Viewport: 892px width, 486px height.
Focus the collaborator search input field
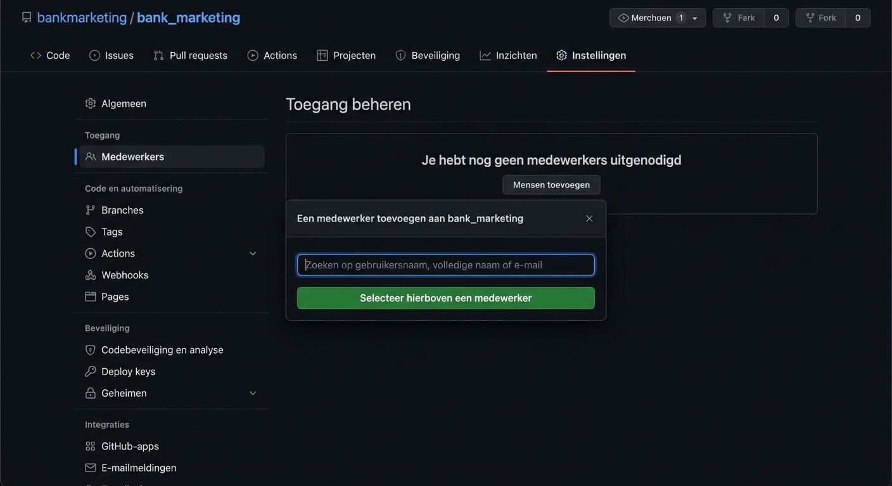click(445, 265)
